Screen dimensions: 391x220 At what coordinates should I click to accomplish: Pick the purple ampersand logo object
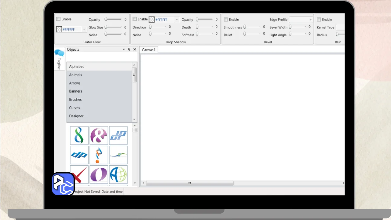pos(99,135)
